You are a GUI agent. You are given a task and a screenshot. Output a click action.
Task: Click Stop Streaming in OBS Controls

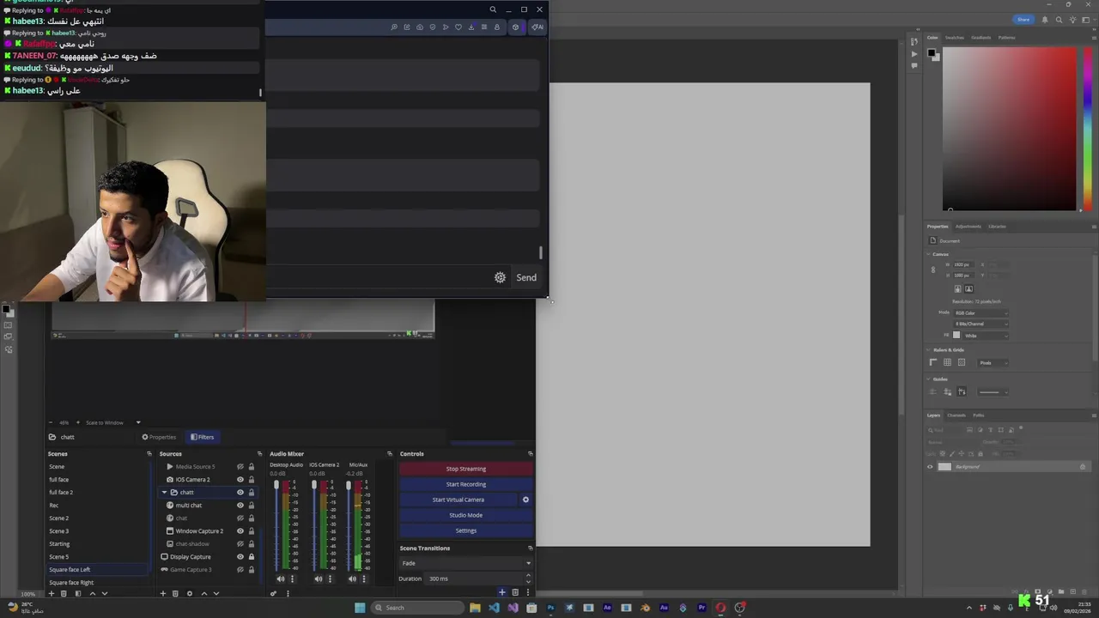[466, 469]
